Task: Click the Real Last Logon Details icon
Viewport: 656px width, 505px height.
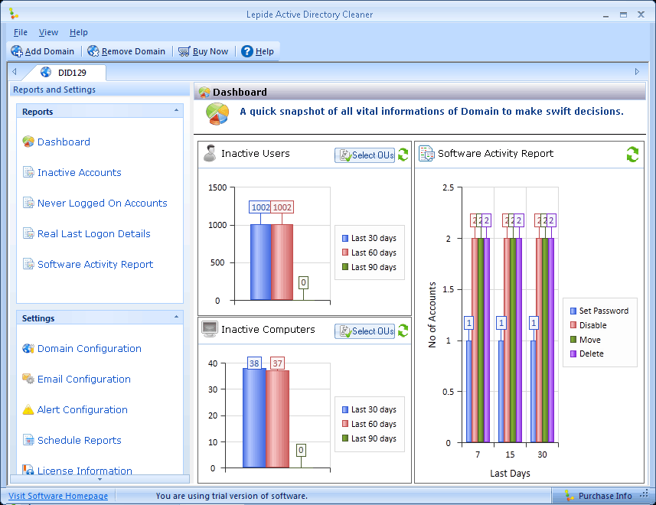Action: (28, 233)
